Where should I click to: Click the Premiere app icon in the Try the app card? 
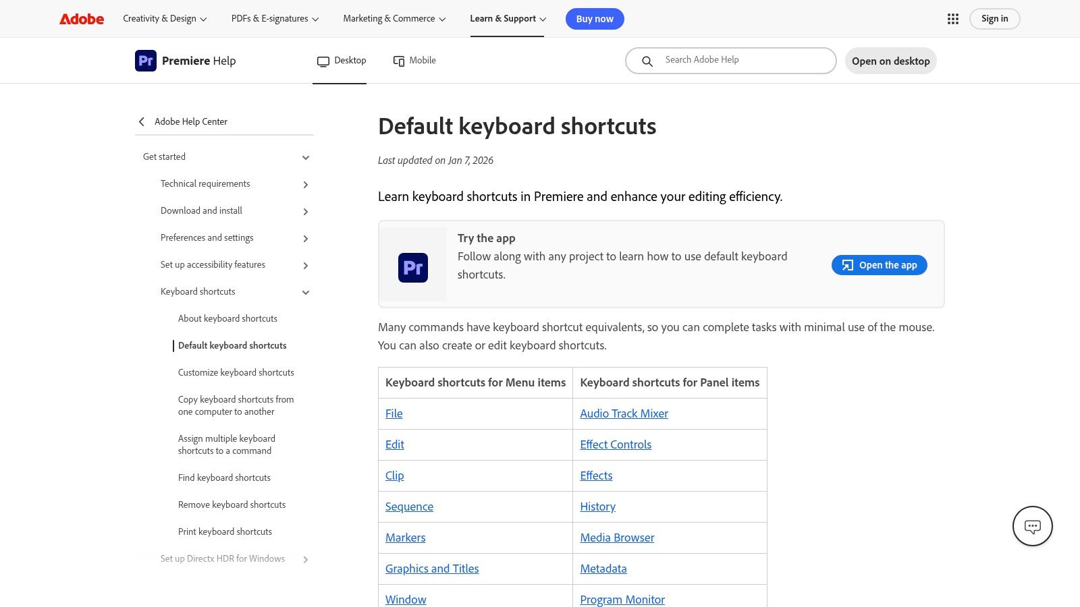tap(413, 267)
